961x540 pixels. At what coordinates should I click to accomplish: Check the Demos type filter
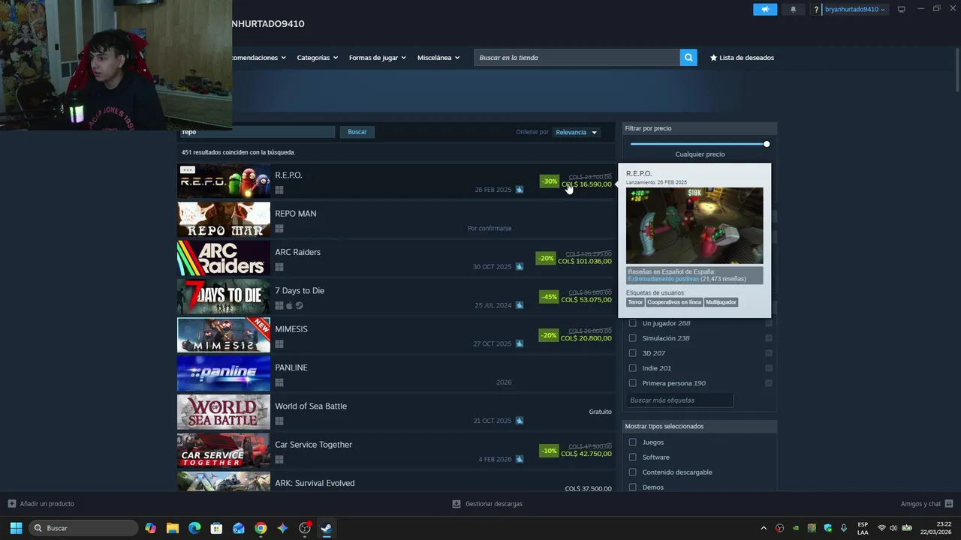[x=632, y=487]
